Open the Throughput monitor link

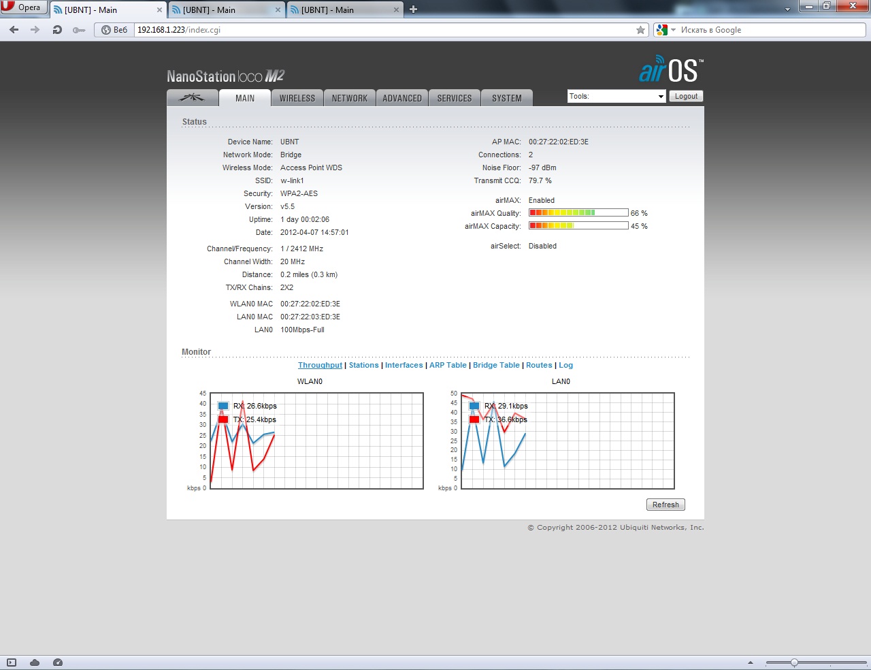click(x=320, y=366)
